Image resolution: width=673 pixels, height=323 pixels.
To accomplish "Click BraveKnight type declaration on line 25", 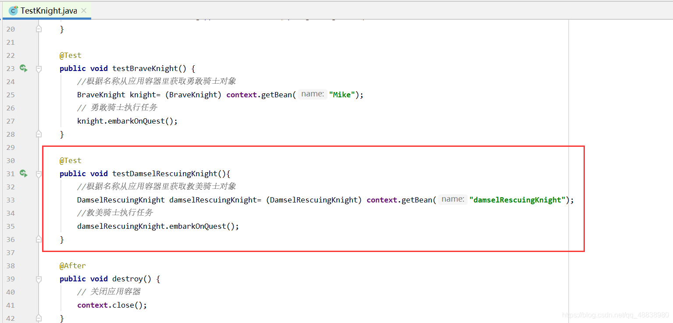I will point(101,95).
